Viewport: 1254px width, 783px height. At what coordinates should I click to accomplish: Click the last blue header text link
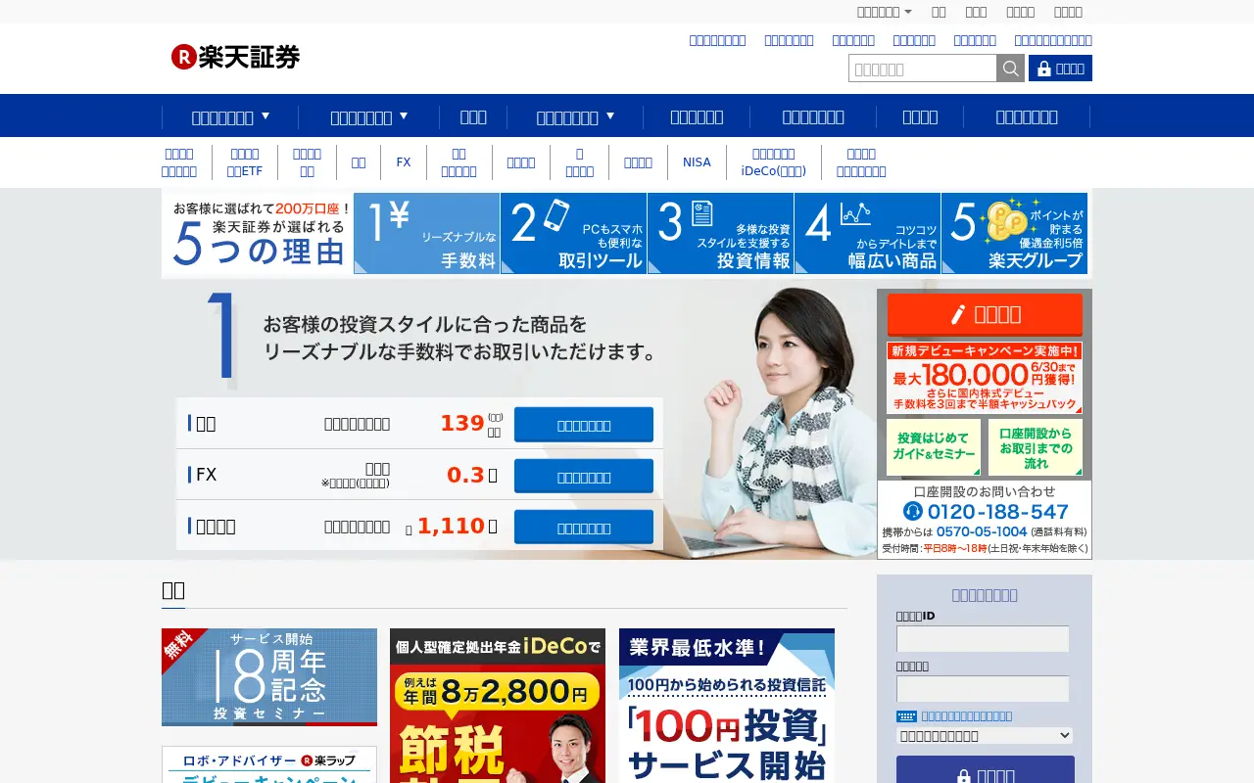coord(1053,40)
